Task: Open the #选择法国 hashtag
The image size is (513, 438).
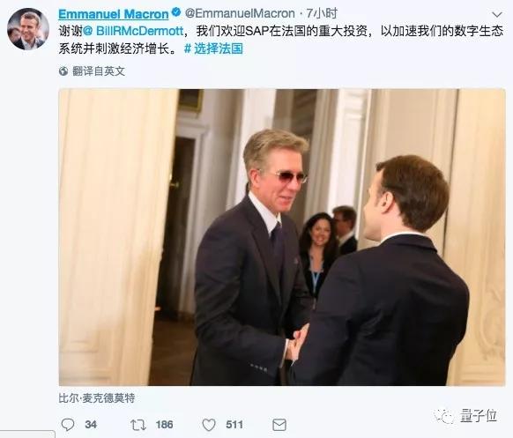Action: (213, 48)
